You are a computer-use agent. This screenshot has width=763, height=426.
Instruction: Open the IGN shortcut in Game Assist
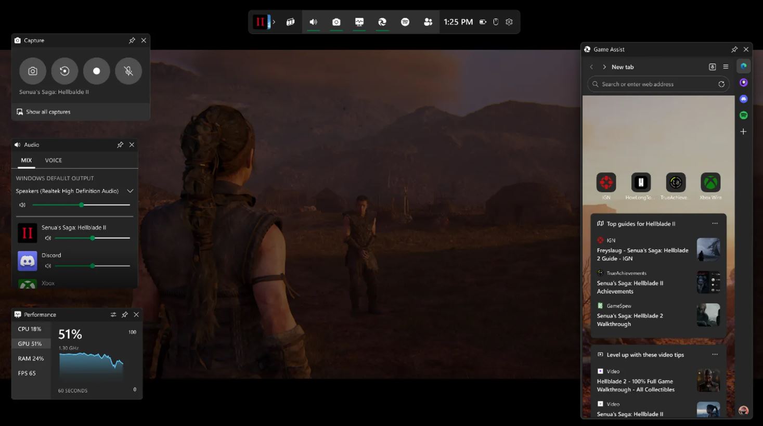[x=606, y=183]
